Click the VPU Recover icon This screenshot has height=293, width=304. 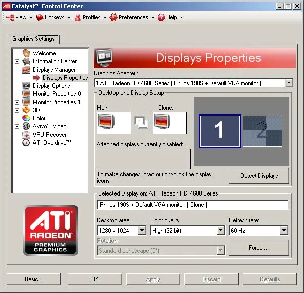click(x=26, y=135)
